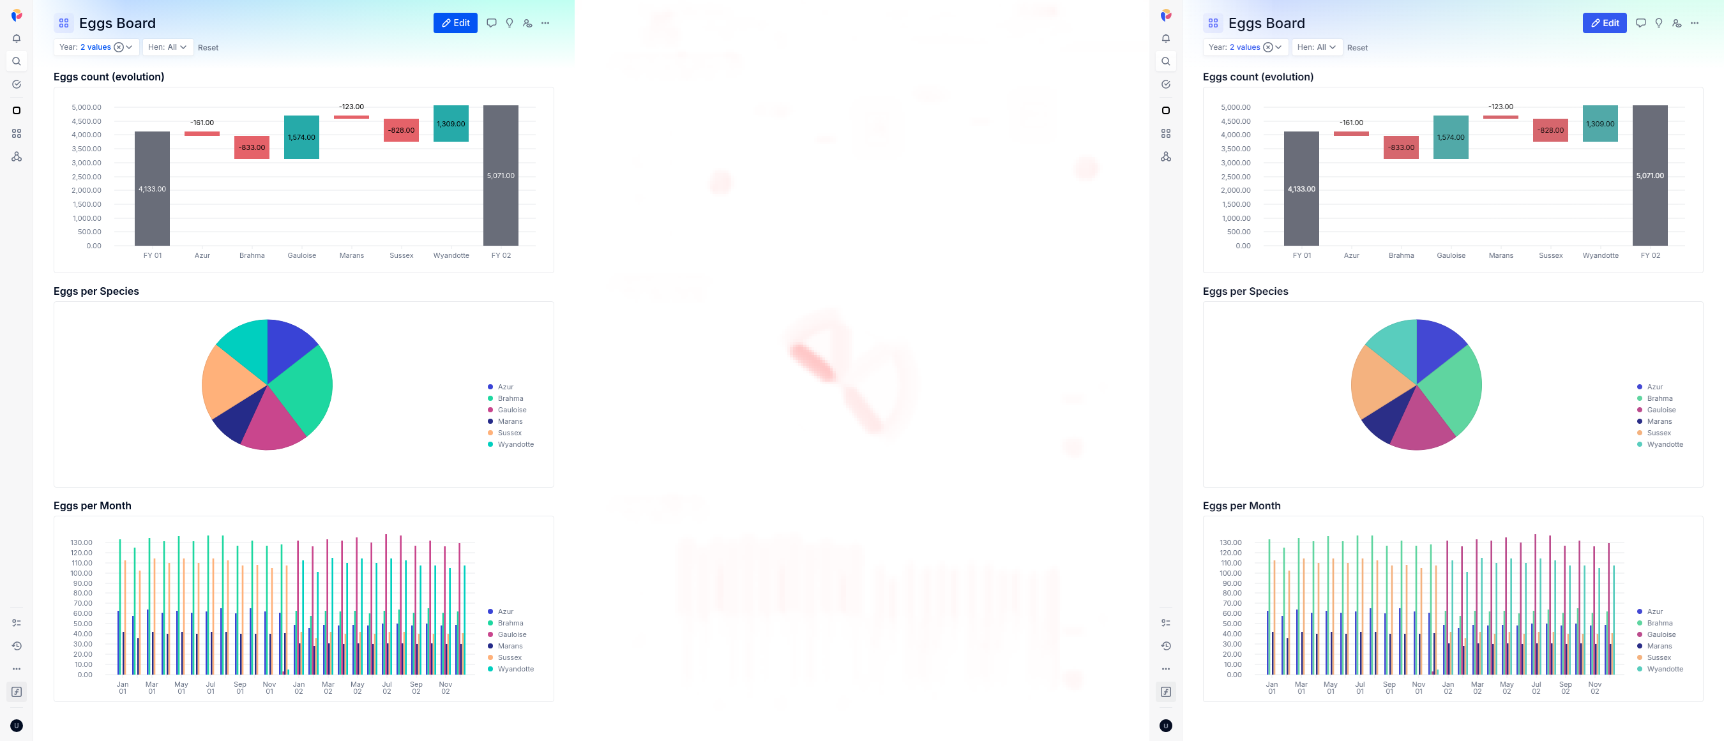Viewport: 1724px width, 741px height.
Task: Open history clock icon in right sidebar
Action: tap(1166, 646)
